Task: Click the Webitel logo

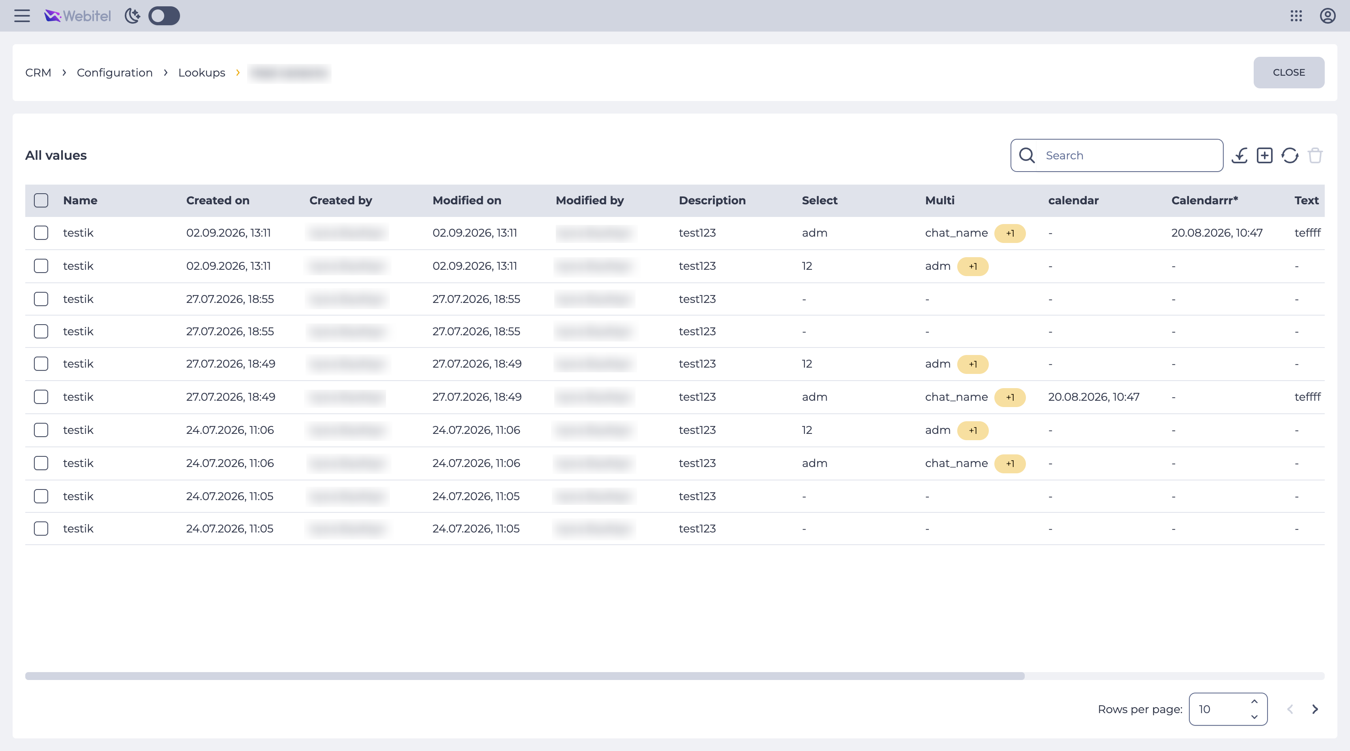Action: click(x=77, y=16)
